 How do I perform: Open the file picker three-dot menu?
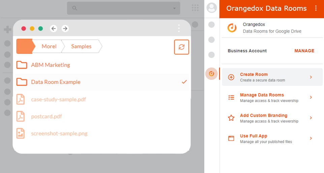point(179,28)
